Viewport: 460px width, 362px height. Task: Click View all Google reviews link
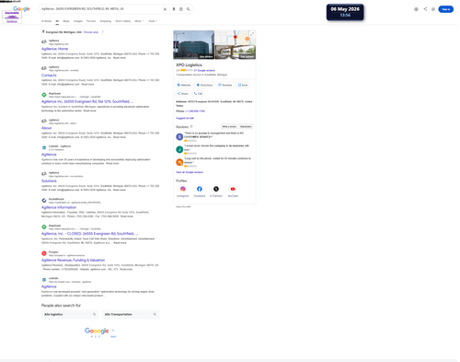(190, 172)
